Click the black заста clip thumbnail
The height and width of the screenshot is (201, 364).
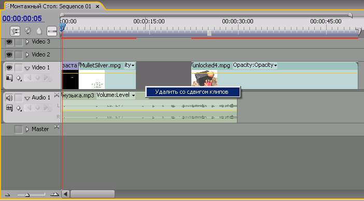(70, 79)
